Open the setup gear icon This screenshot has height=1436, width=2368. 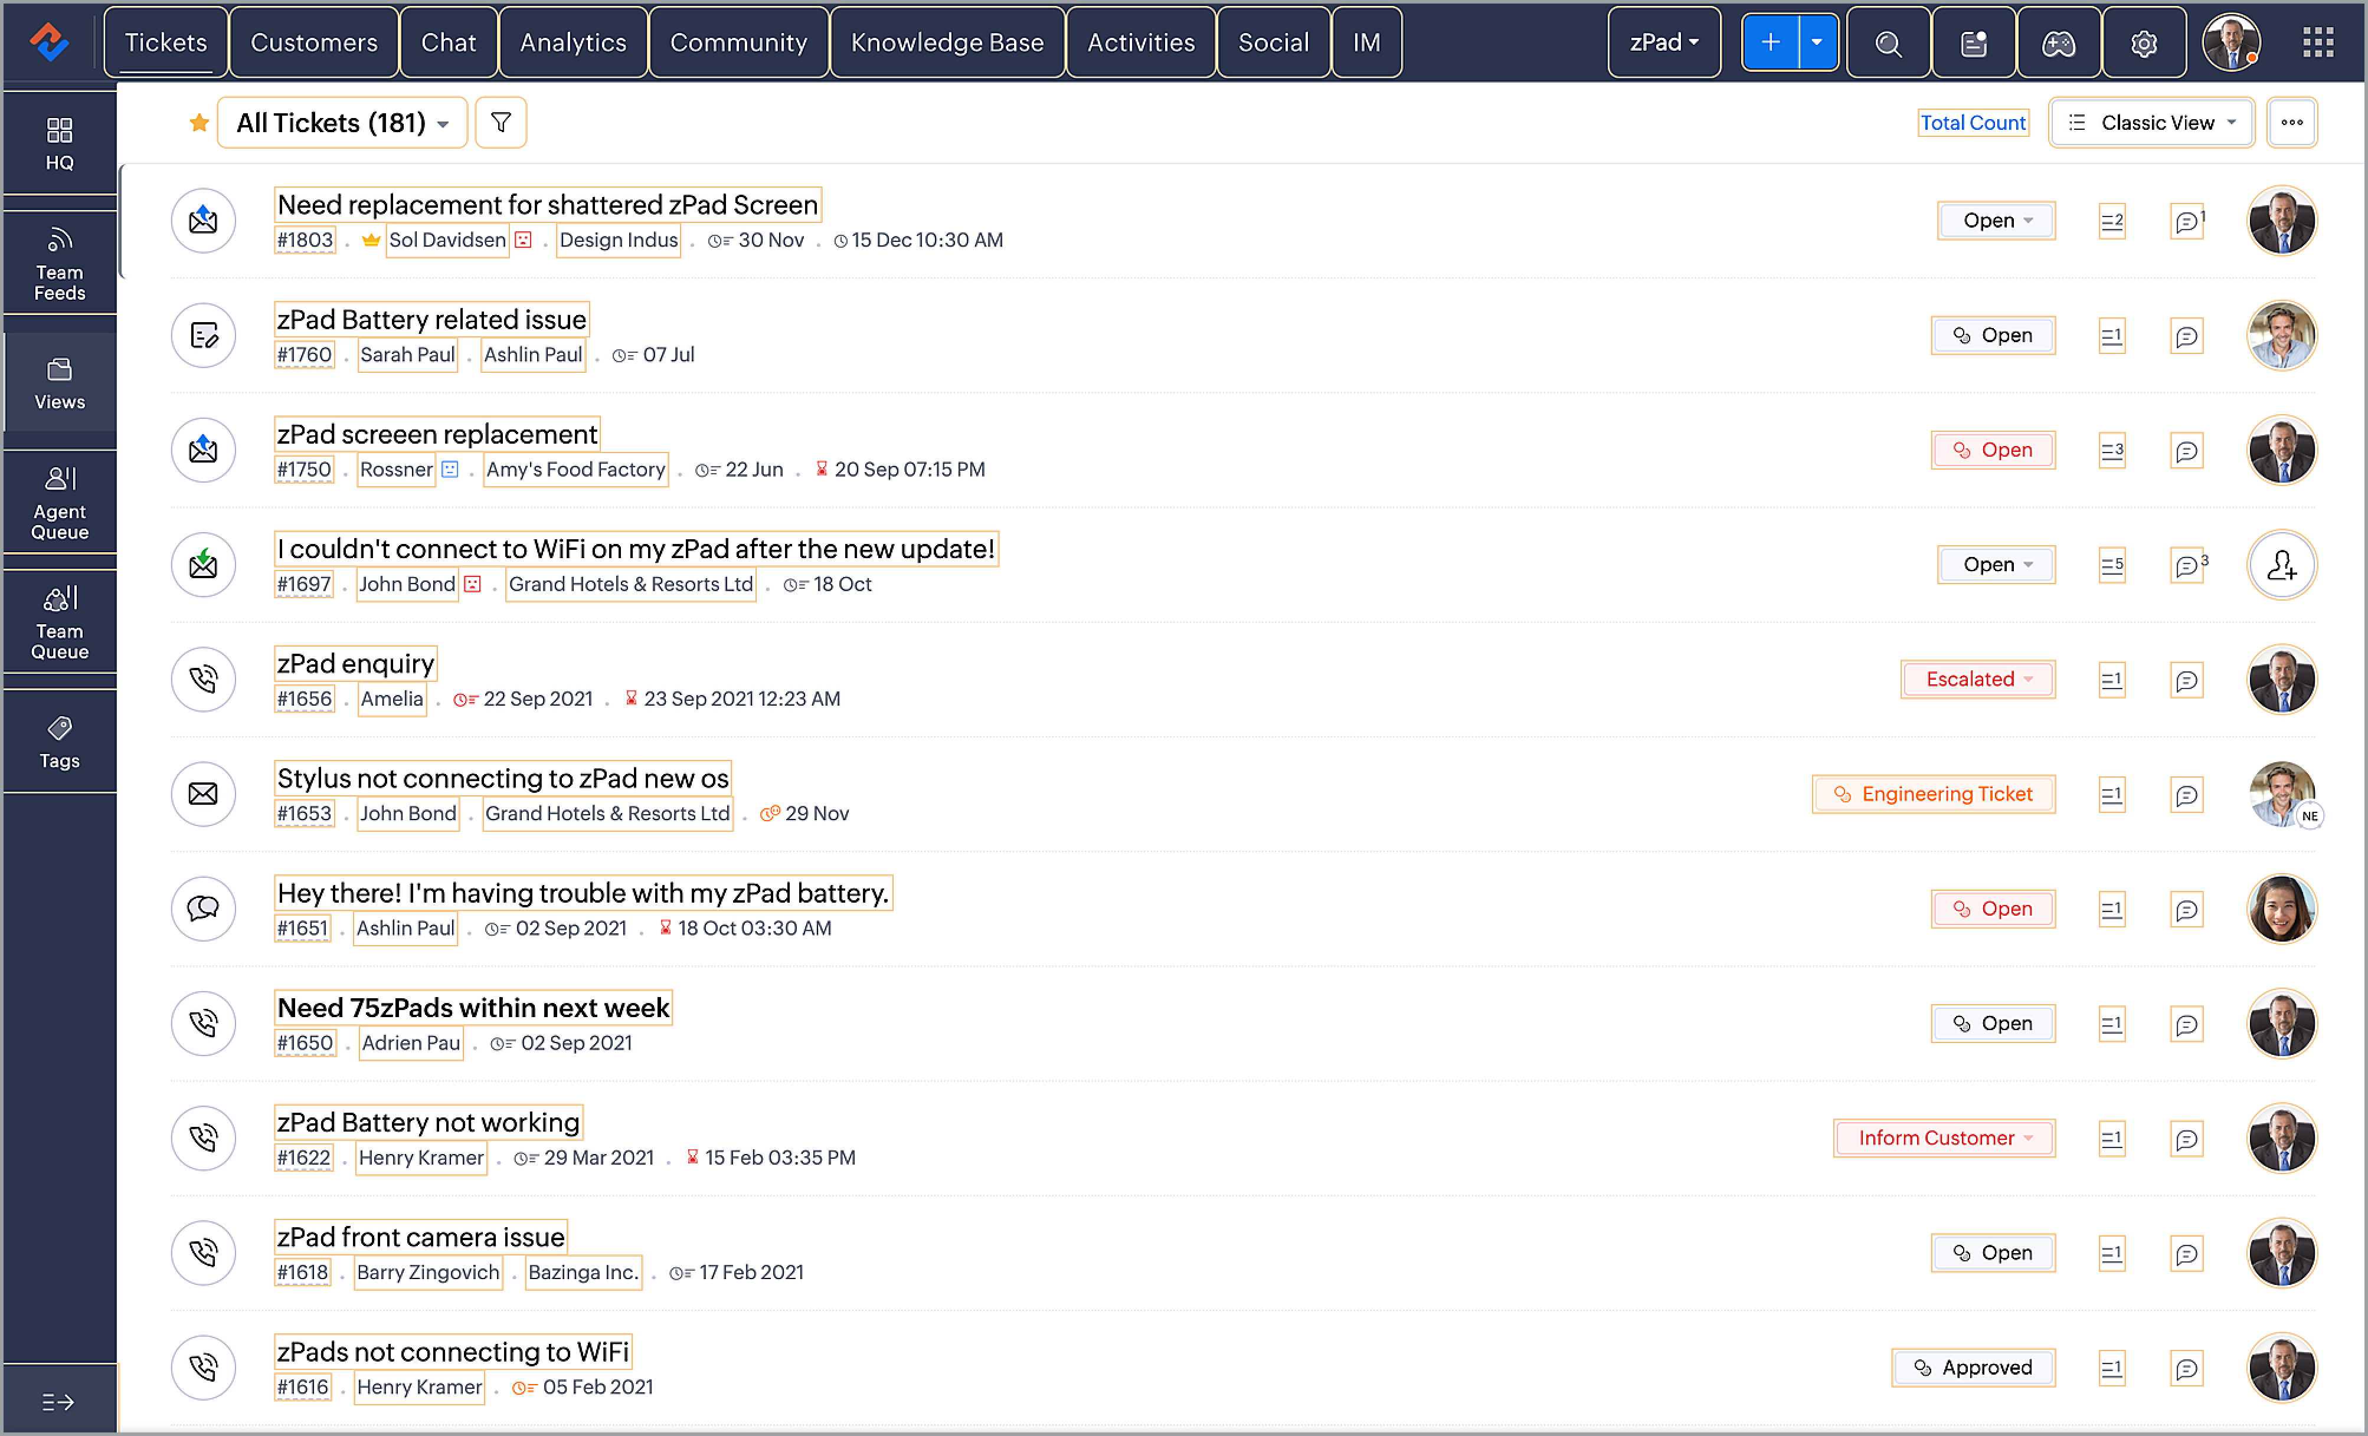2143,43
